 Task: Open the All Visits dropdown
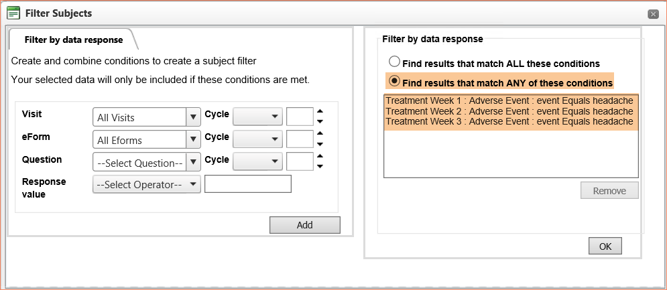coord(146,117)
